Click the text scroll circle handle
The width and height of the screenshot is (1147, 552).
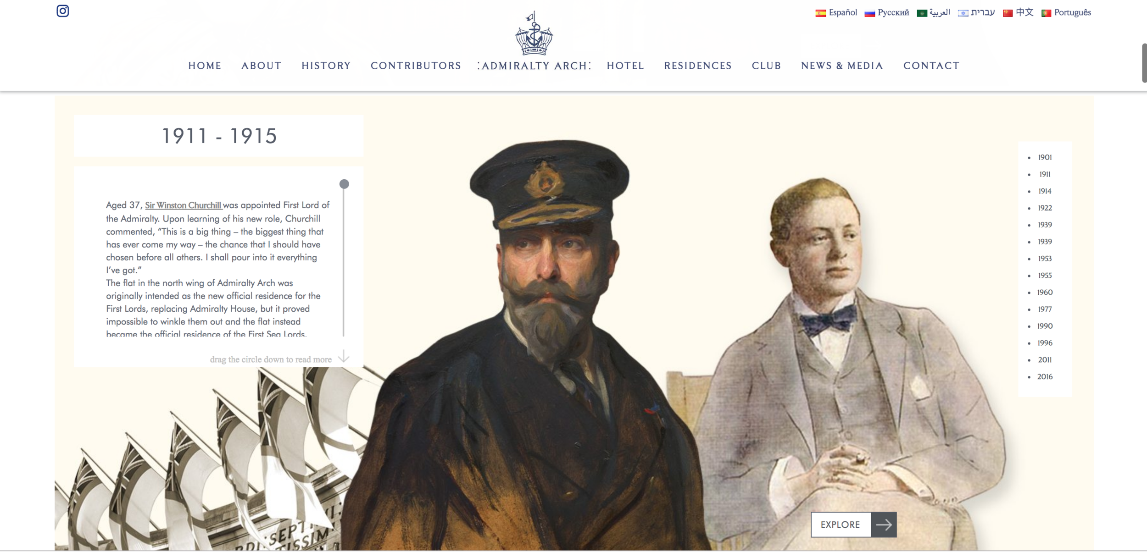pyautogui.click(x=344, y=184)
